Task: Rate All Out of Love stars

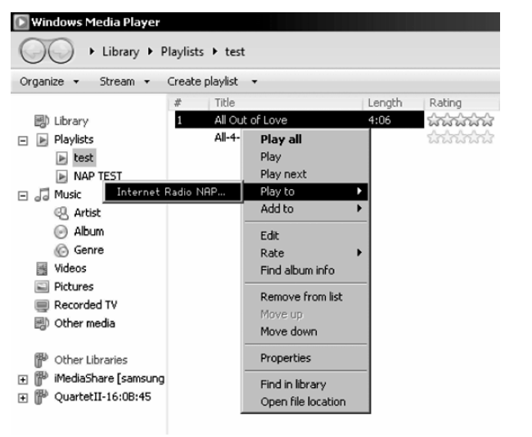Action: pos(461,119)
